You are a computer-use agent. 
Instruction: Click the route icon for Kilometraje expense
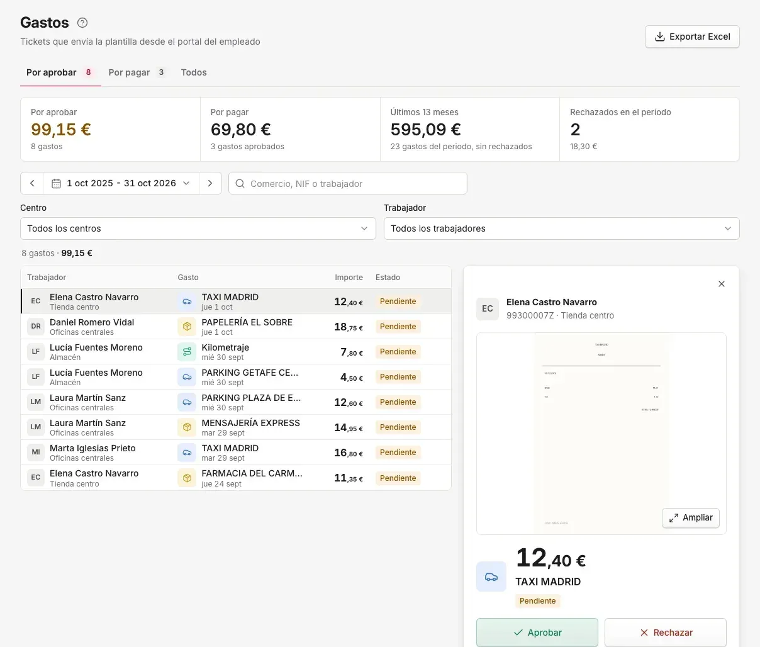[x=187, y=352]
